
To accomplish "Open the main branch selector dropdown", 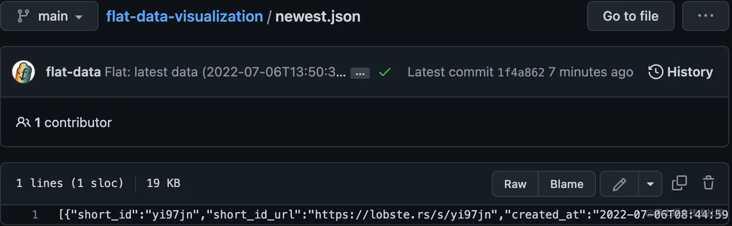I will point(49,16).
